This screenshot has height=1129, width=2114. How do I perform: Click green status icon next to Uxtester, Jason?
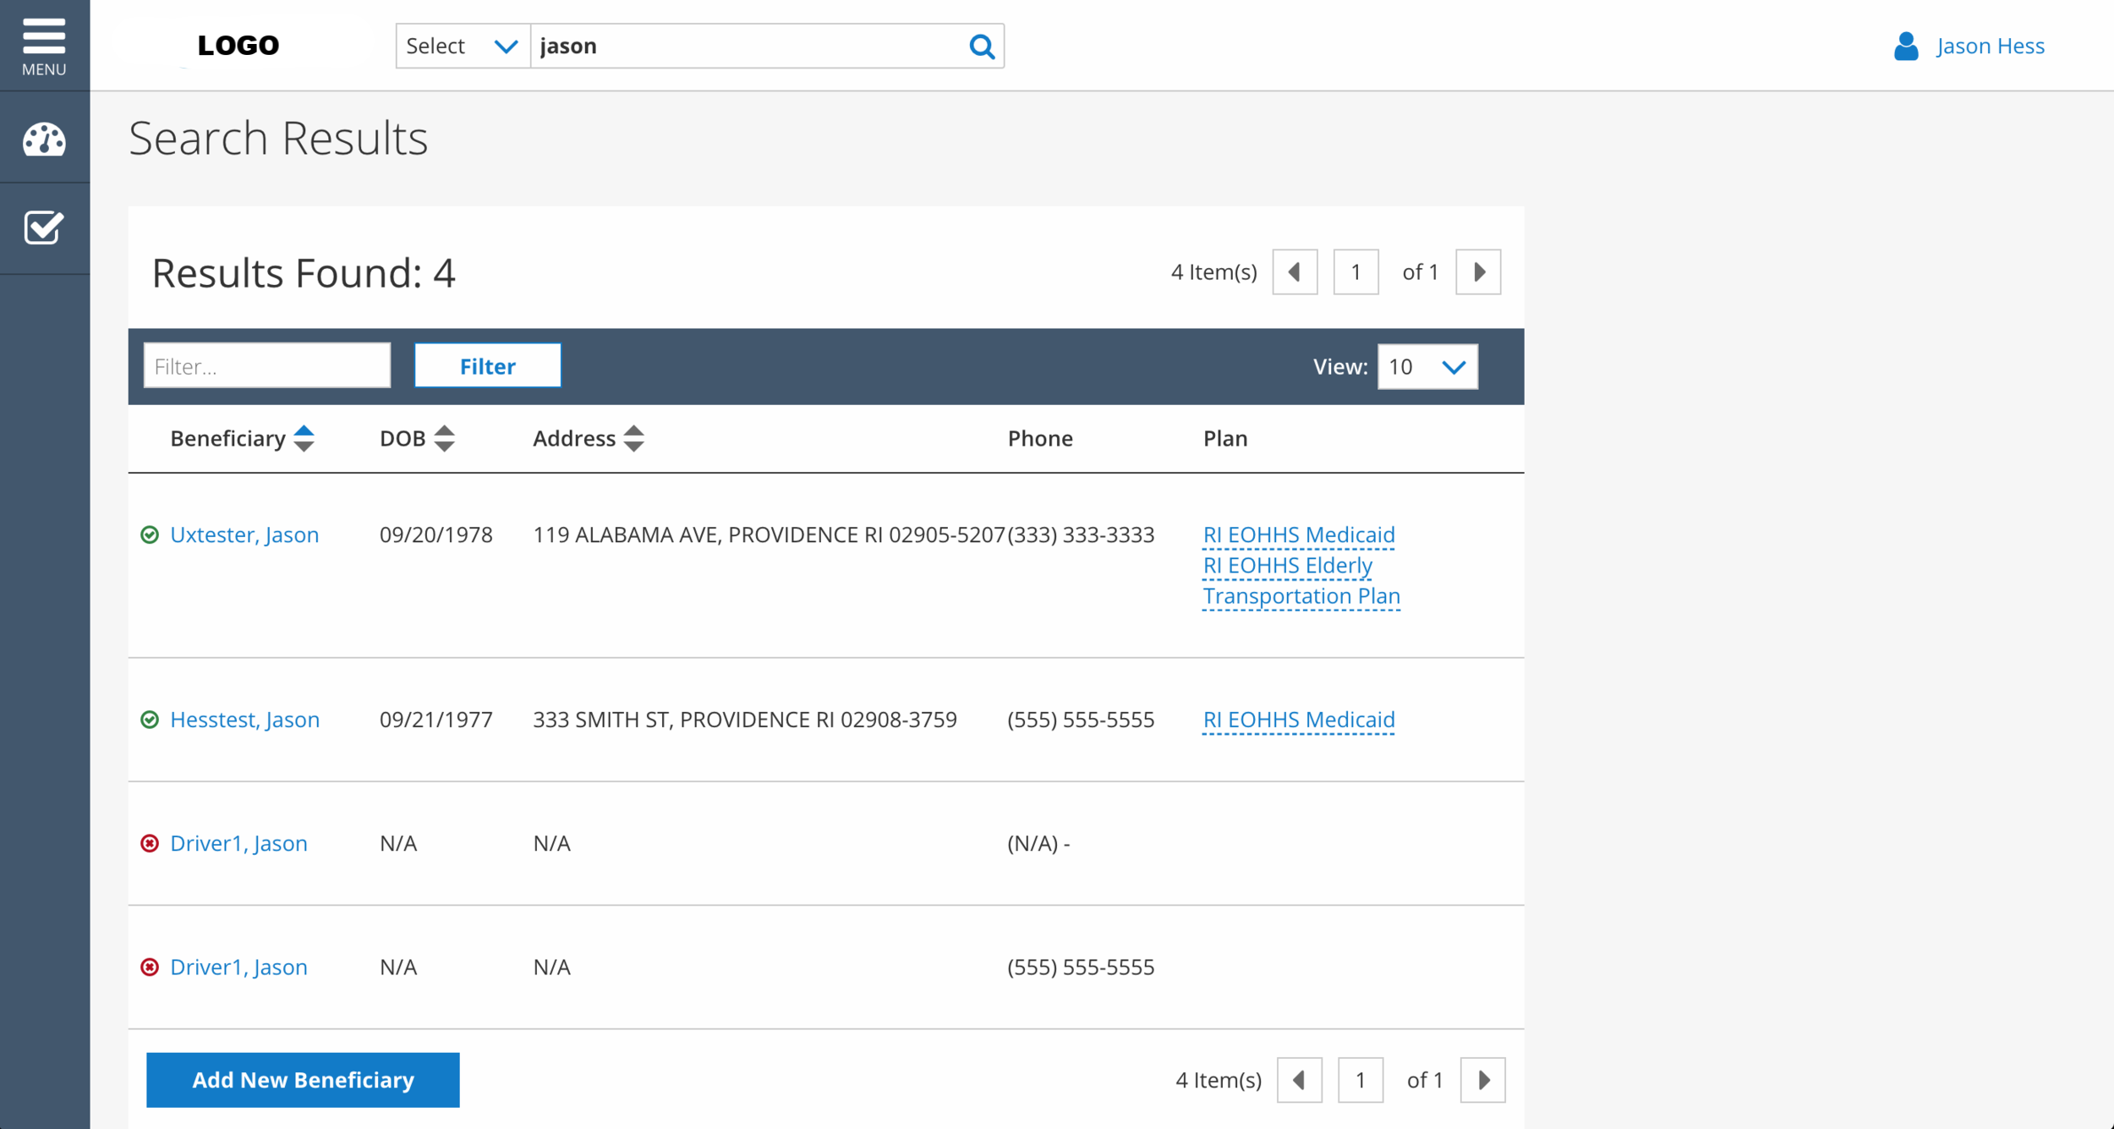coord(150,534)
